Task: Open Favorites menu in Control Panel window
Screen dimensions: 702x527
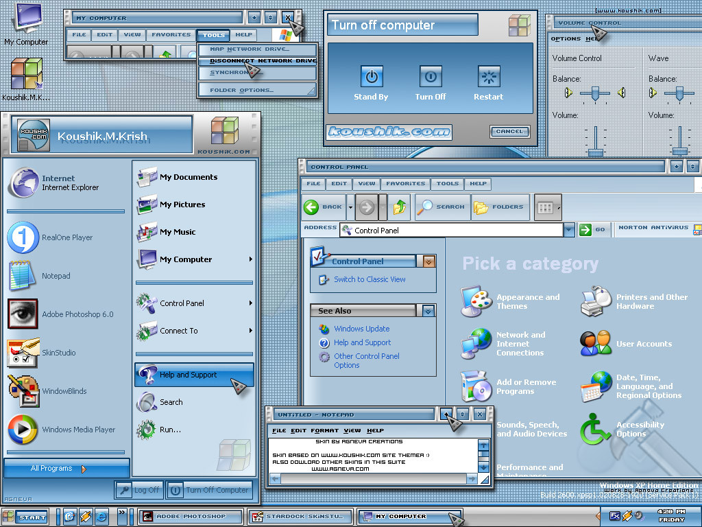Action: point(406,184)
